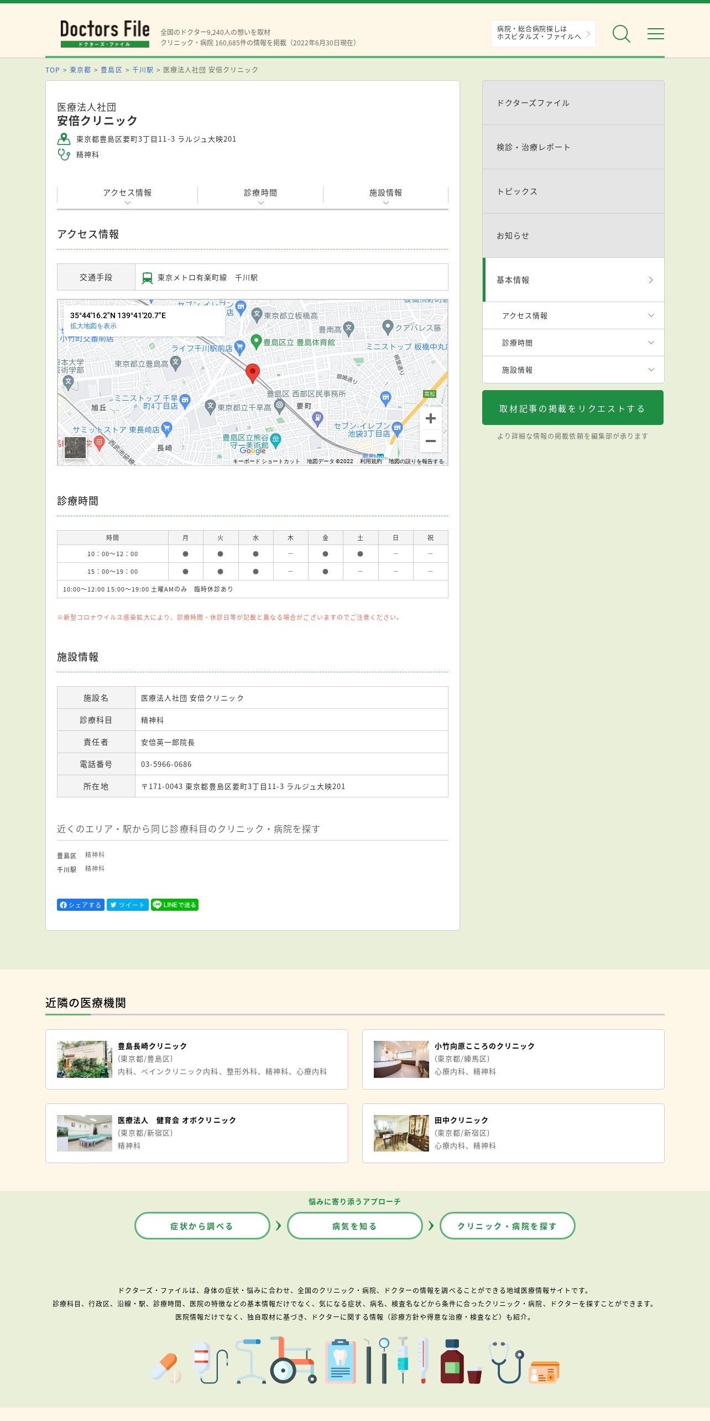Jump to アクセス情報 tab
The height and width of the screenshot is (1421, 710).
(x=127, y=195)
